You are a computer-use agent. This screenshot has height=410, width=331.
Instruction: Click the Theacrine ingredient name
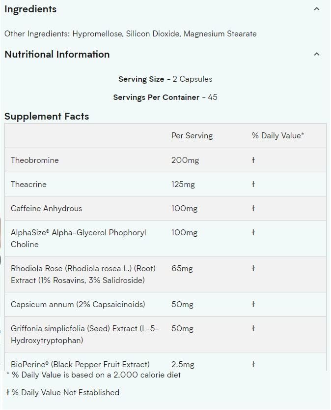tap(28, 184)
